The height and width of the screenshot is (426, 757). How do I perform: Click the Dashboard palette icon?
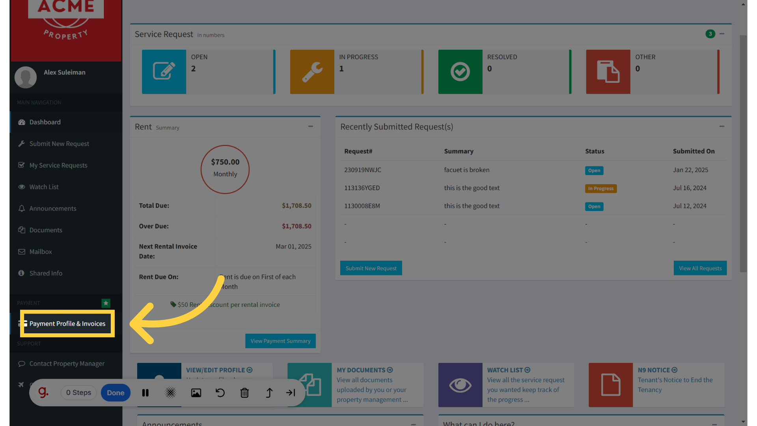click(22, 122)
